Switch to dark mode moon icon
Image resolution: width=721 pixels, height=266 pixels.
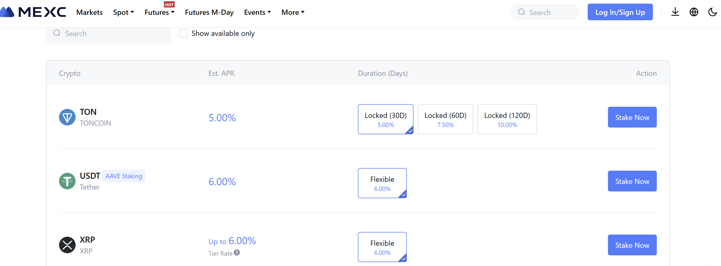click(712, 12)
